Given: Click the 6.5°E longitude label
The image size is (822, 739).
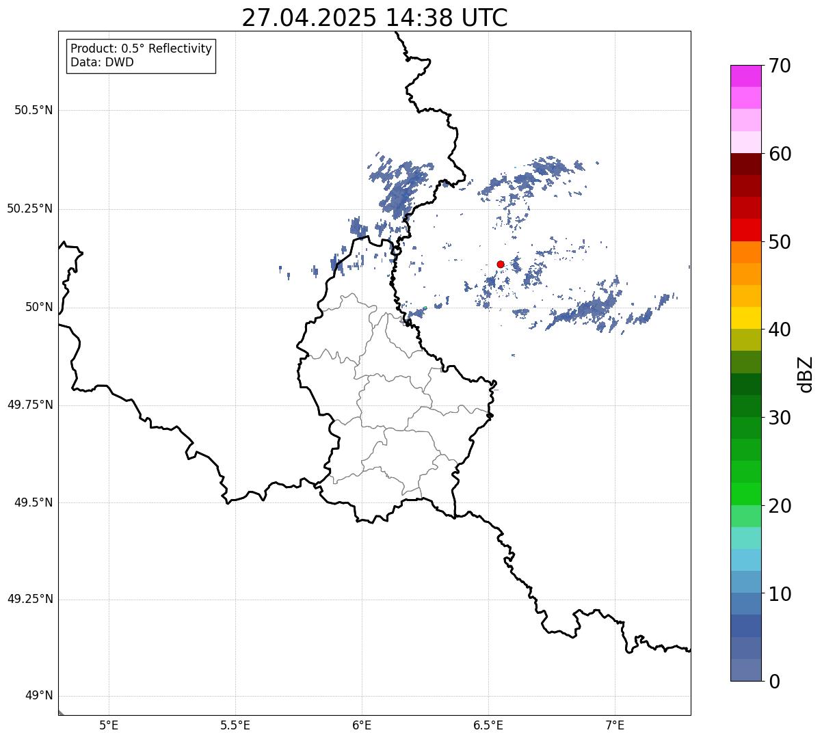Looking at the screenshot, I should point(488,725).
